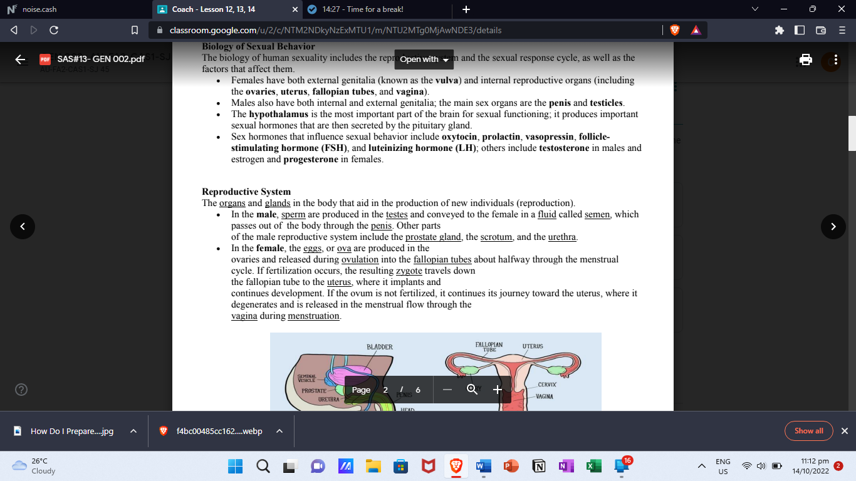Close the Coach - Lesson 12, 13, 14 tab

[296, 9]
